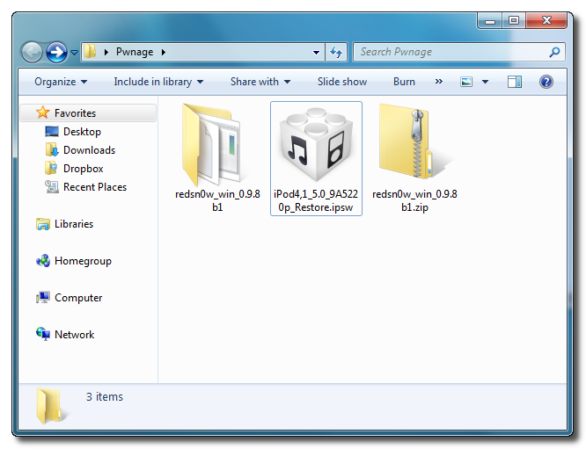Click the Back navigation arrow
586x449 pixels.
(33, 53)
